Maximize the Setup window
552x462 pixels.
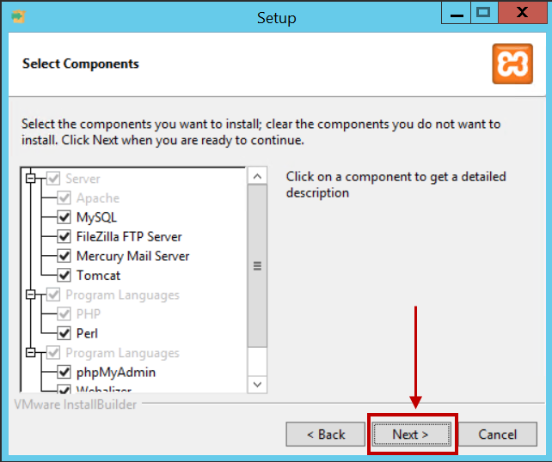point(483,13)
